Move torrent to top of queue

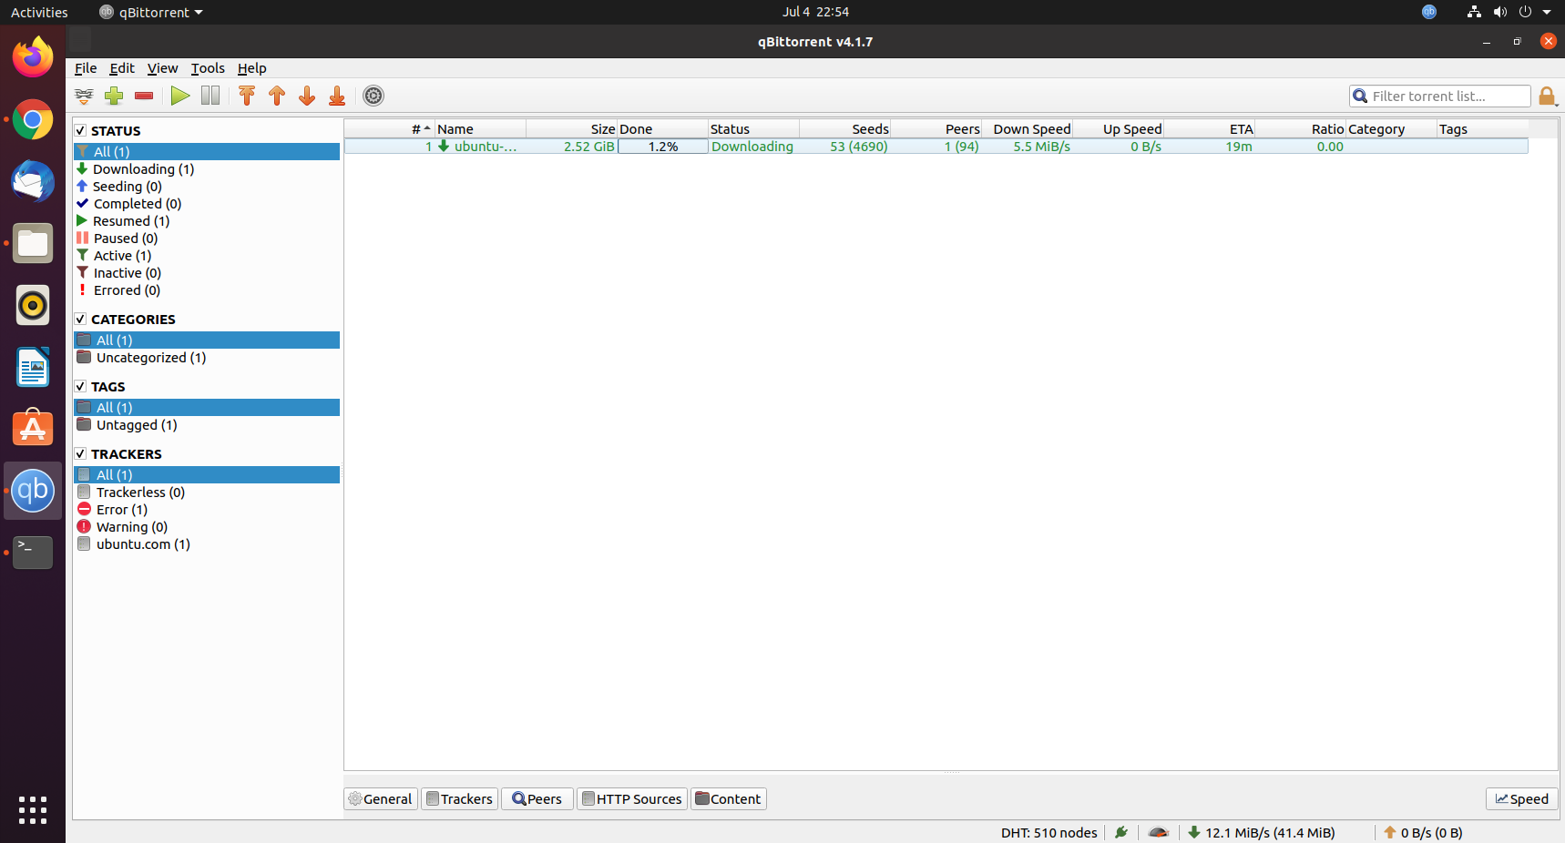pyautogui.click(x=246, y=96)
